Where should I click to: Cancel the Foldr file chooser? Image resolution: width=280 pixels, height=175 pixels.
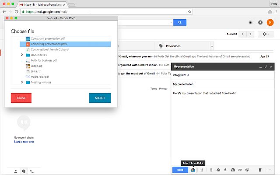pos(21,98)
